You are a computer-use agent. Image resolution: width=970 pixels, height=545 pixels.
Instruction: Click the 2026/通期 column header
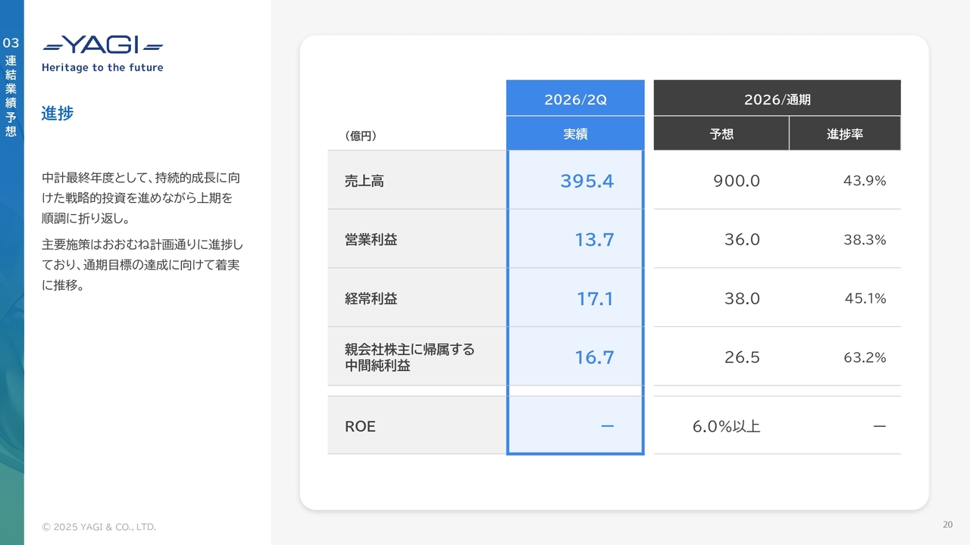(777, 99)
